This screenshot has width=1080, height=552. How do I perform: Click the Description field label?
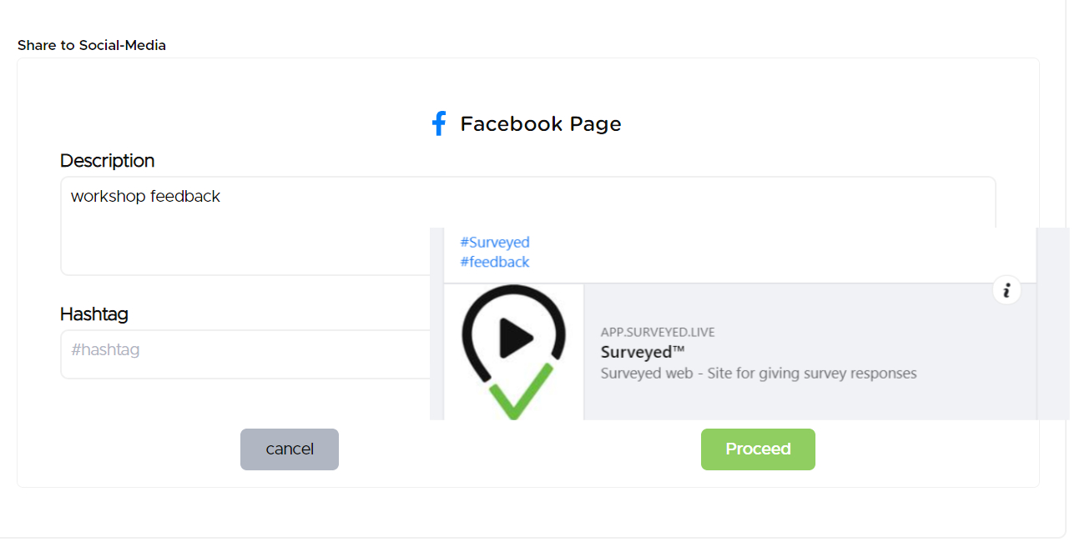(x=108, y=160)
